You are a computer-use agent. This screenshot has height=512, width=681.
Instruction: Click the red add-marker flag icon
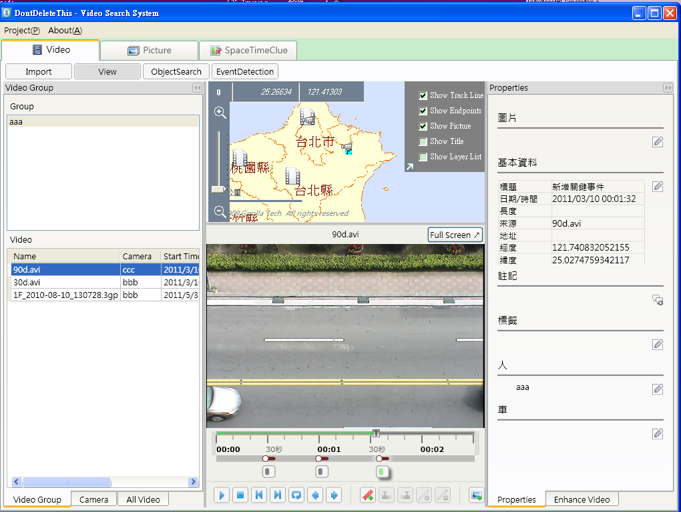tap(367, 495)
